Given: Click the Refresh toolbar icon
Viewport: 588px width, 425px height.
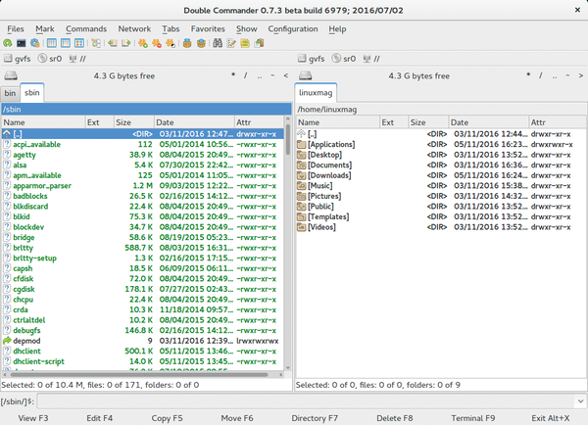Looking at the screenshot, I should (9, 44).
